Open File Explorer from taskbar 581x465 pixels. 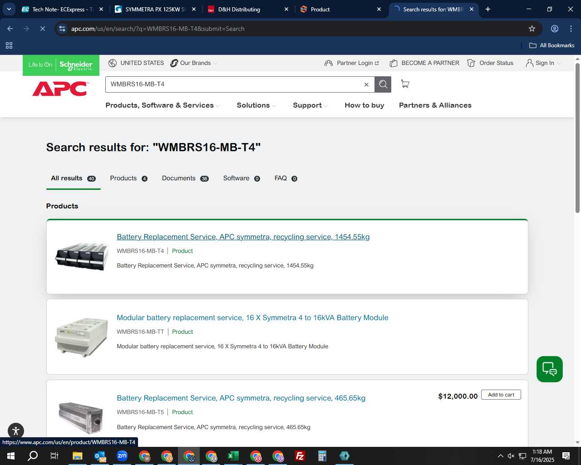coord(77,456)
